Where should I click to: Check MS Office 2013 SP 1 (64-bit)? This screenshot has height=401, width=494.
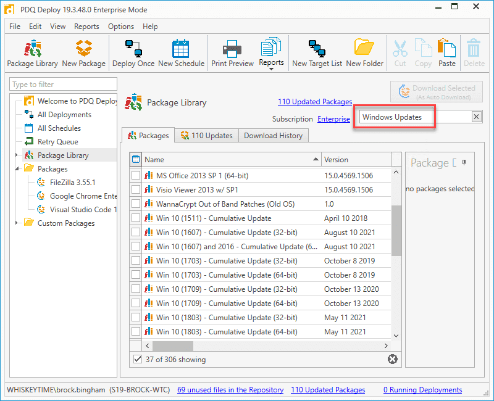pos(136,175)
